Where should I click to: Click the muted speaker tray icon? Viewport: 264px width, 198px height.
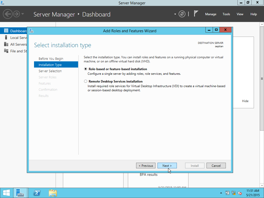(240, 193)
